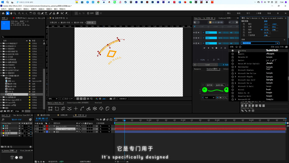Star the Mistral font
The width and height of the screenshot is (289, 163).
233,90
